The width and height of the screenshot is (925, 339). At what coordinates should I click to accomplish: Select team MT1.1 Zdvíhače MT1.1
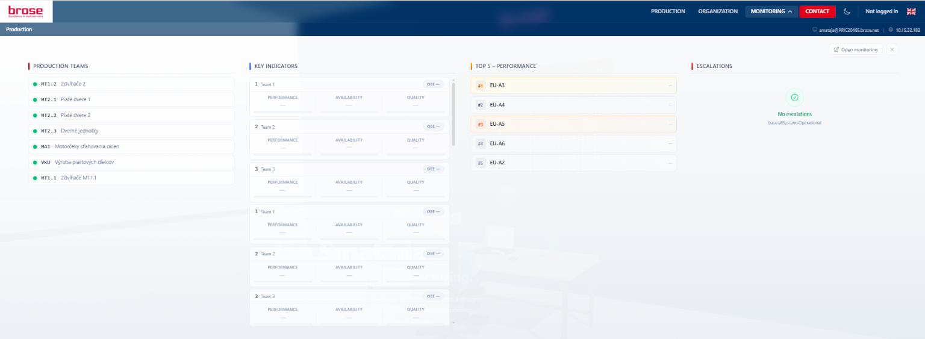(131, 178)
